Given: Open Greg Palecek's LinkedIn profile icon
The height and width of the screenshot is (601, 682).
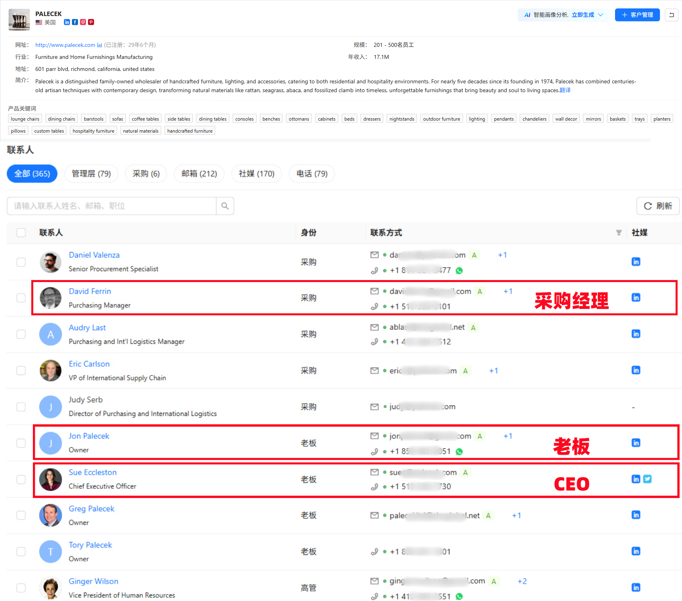Looking at the screenshot, I should 636,515.
